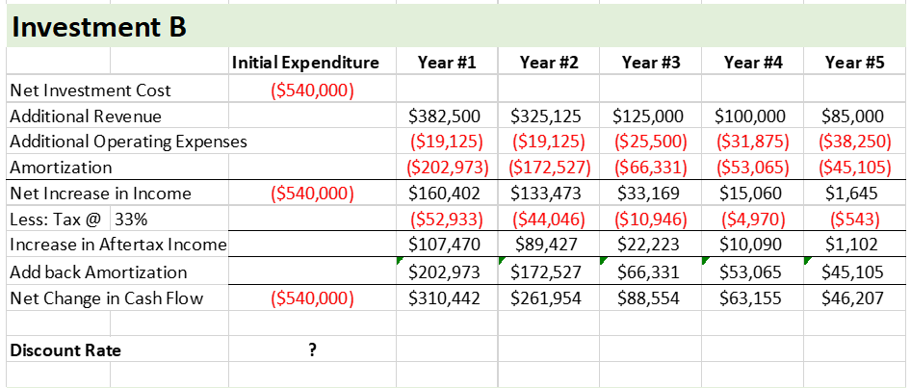
Task: Select Year #2 Additional Revenue value $325,125
Action: click(x=546, y=116)
